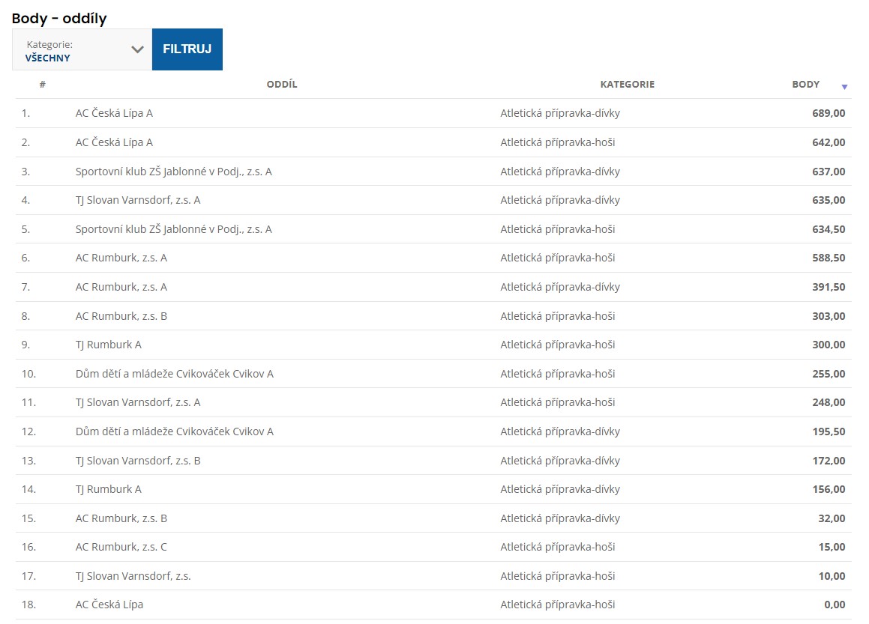Select AC Rumburk, z.s. A in row 6

(121, 258)
